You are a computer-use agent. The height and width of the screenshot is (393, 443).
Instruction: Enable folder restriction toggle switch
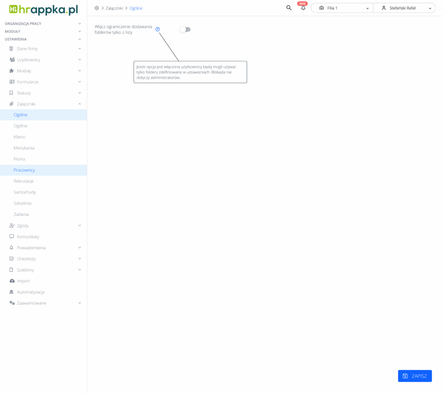click(185, 29)
